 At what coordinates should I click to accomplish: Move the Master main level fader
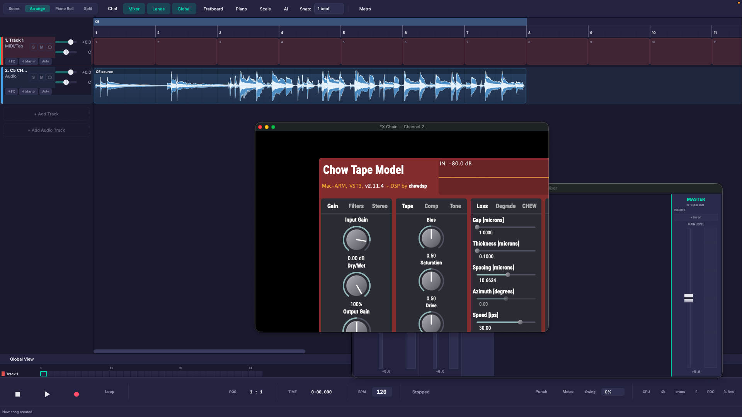click(x=689, y=298)
